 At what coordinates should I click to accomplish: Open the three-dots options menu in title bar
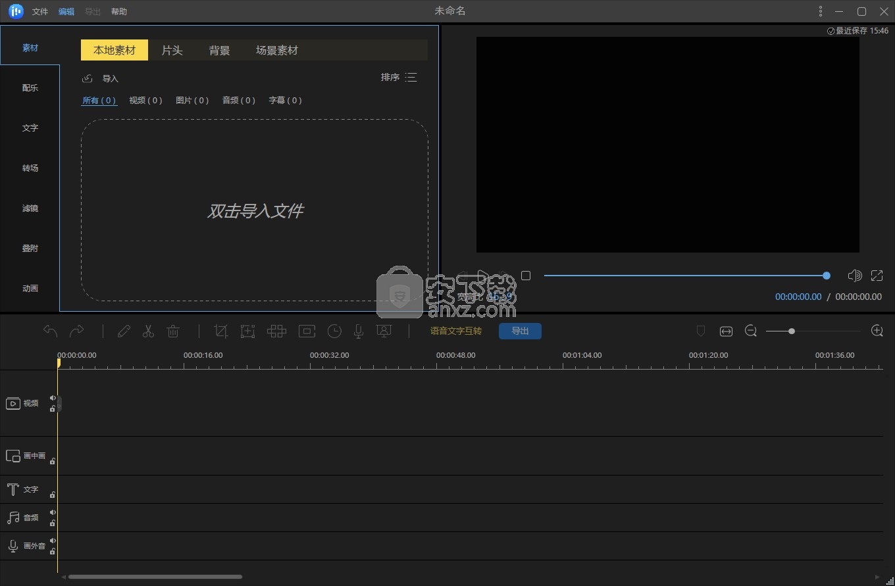click(821, 11)
